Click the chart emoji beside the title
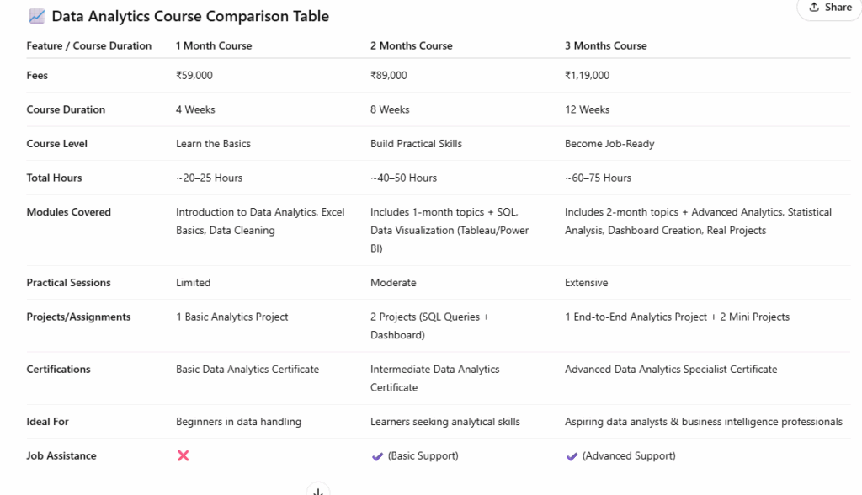Screen dimensions: 862x495 (x=37, y=16)
